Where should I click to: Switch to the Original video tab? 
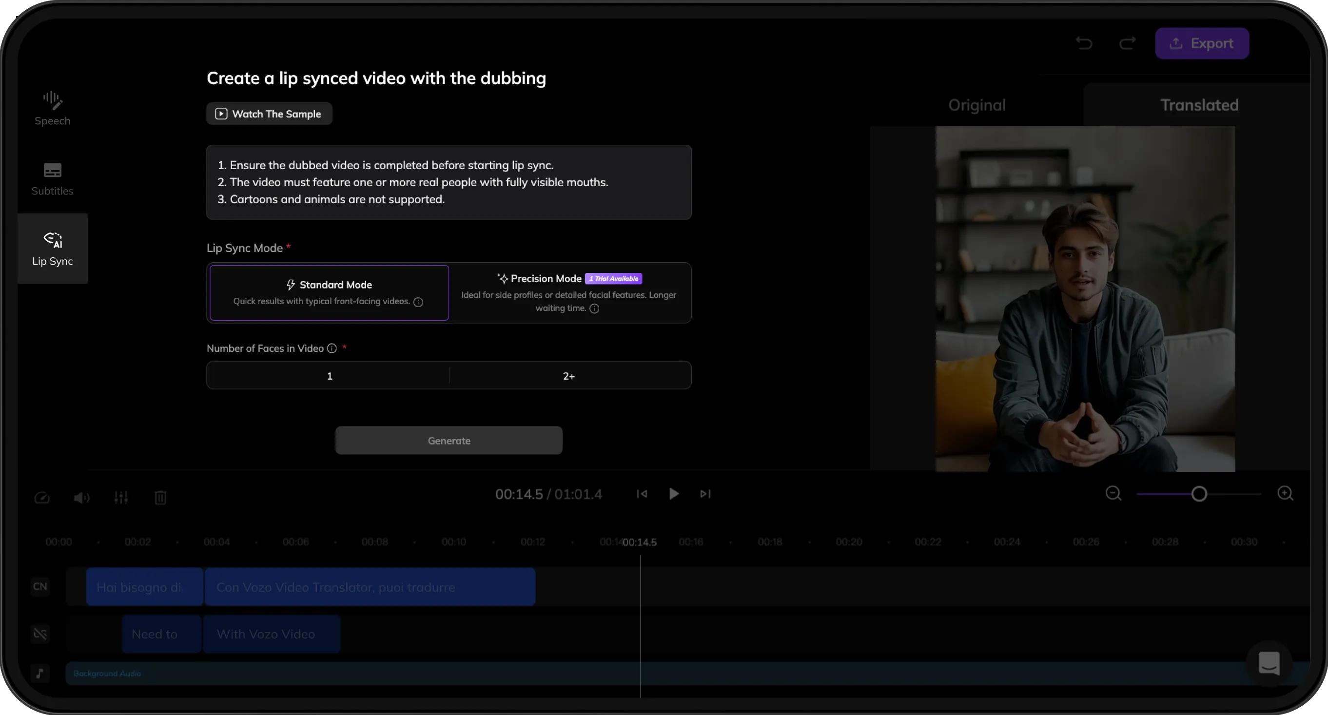(976, 105)
